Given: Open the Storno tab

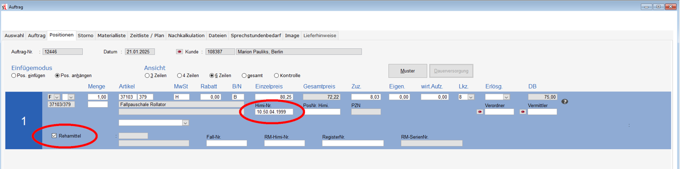Looking at the screenshot, I should tap(85, 35).
